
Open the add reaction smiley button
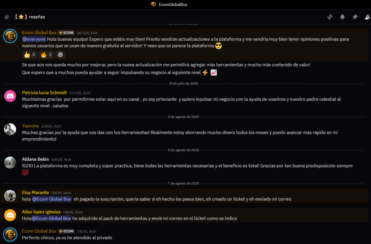(x=61, y=55)
